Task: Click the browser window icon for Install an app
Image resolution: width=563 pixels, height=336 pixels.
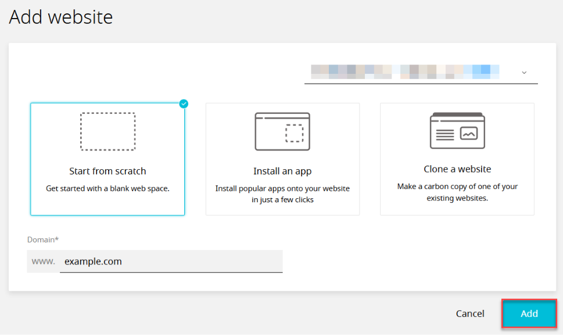Action: coord(282,131)
